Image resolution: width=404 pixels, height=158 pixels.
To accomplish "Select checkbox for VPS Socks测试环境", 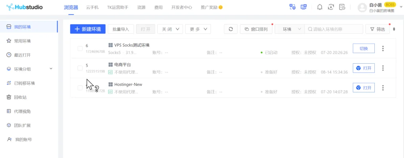I will click(80, 48).
